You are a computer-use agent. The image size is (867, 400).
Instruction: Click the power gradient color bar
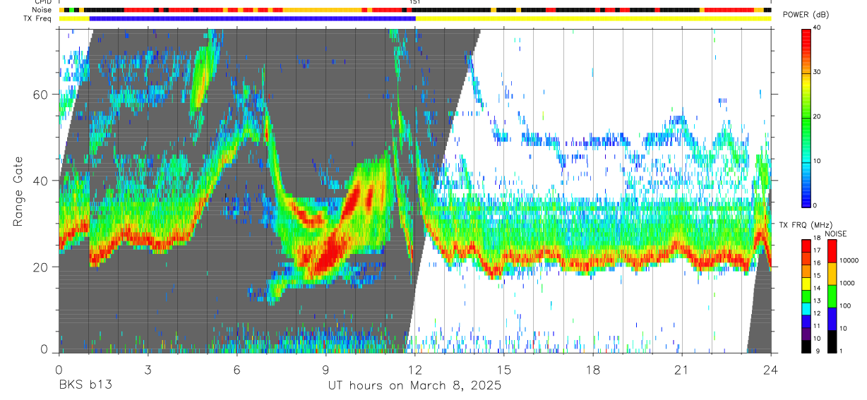(806, 117)
